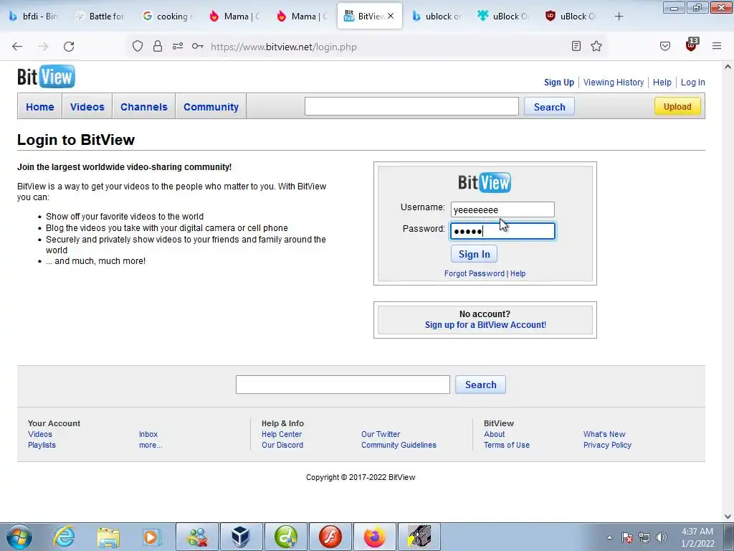This screenshot has height=551, width=734.
Task: Focus the bottom search input box
Action: coord(343,385)
